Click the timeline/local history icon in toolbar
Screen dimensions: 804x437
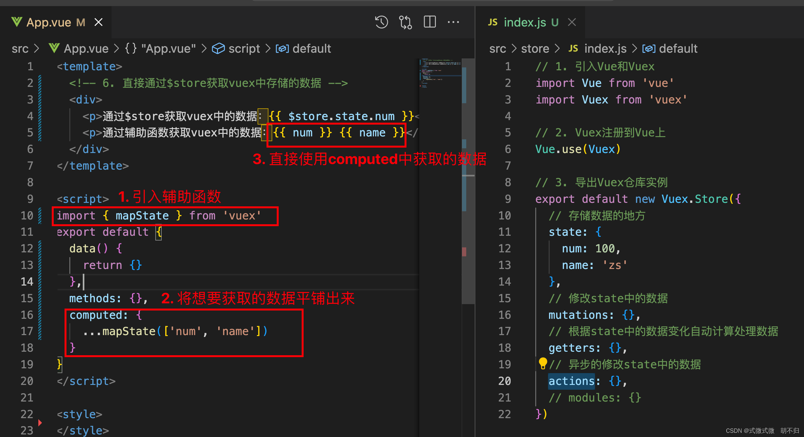coord(381,22)
